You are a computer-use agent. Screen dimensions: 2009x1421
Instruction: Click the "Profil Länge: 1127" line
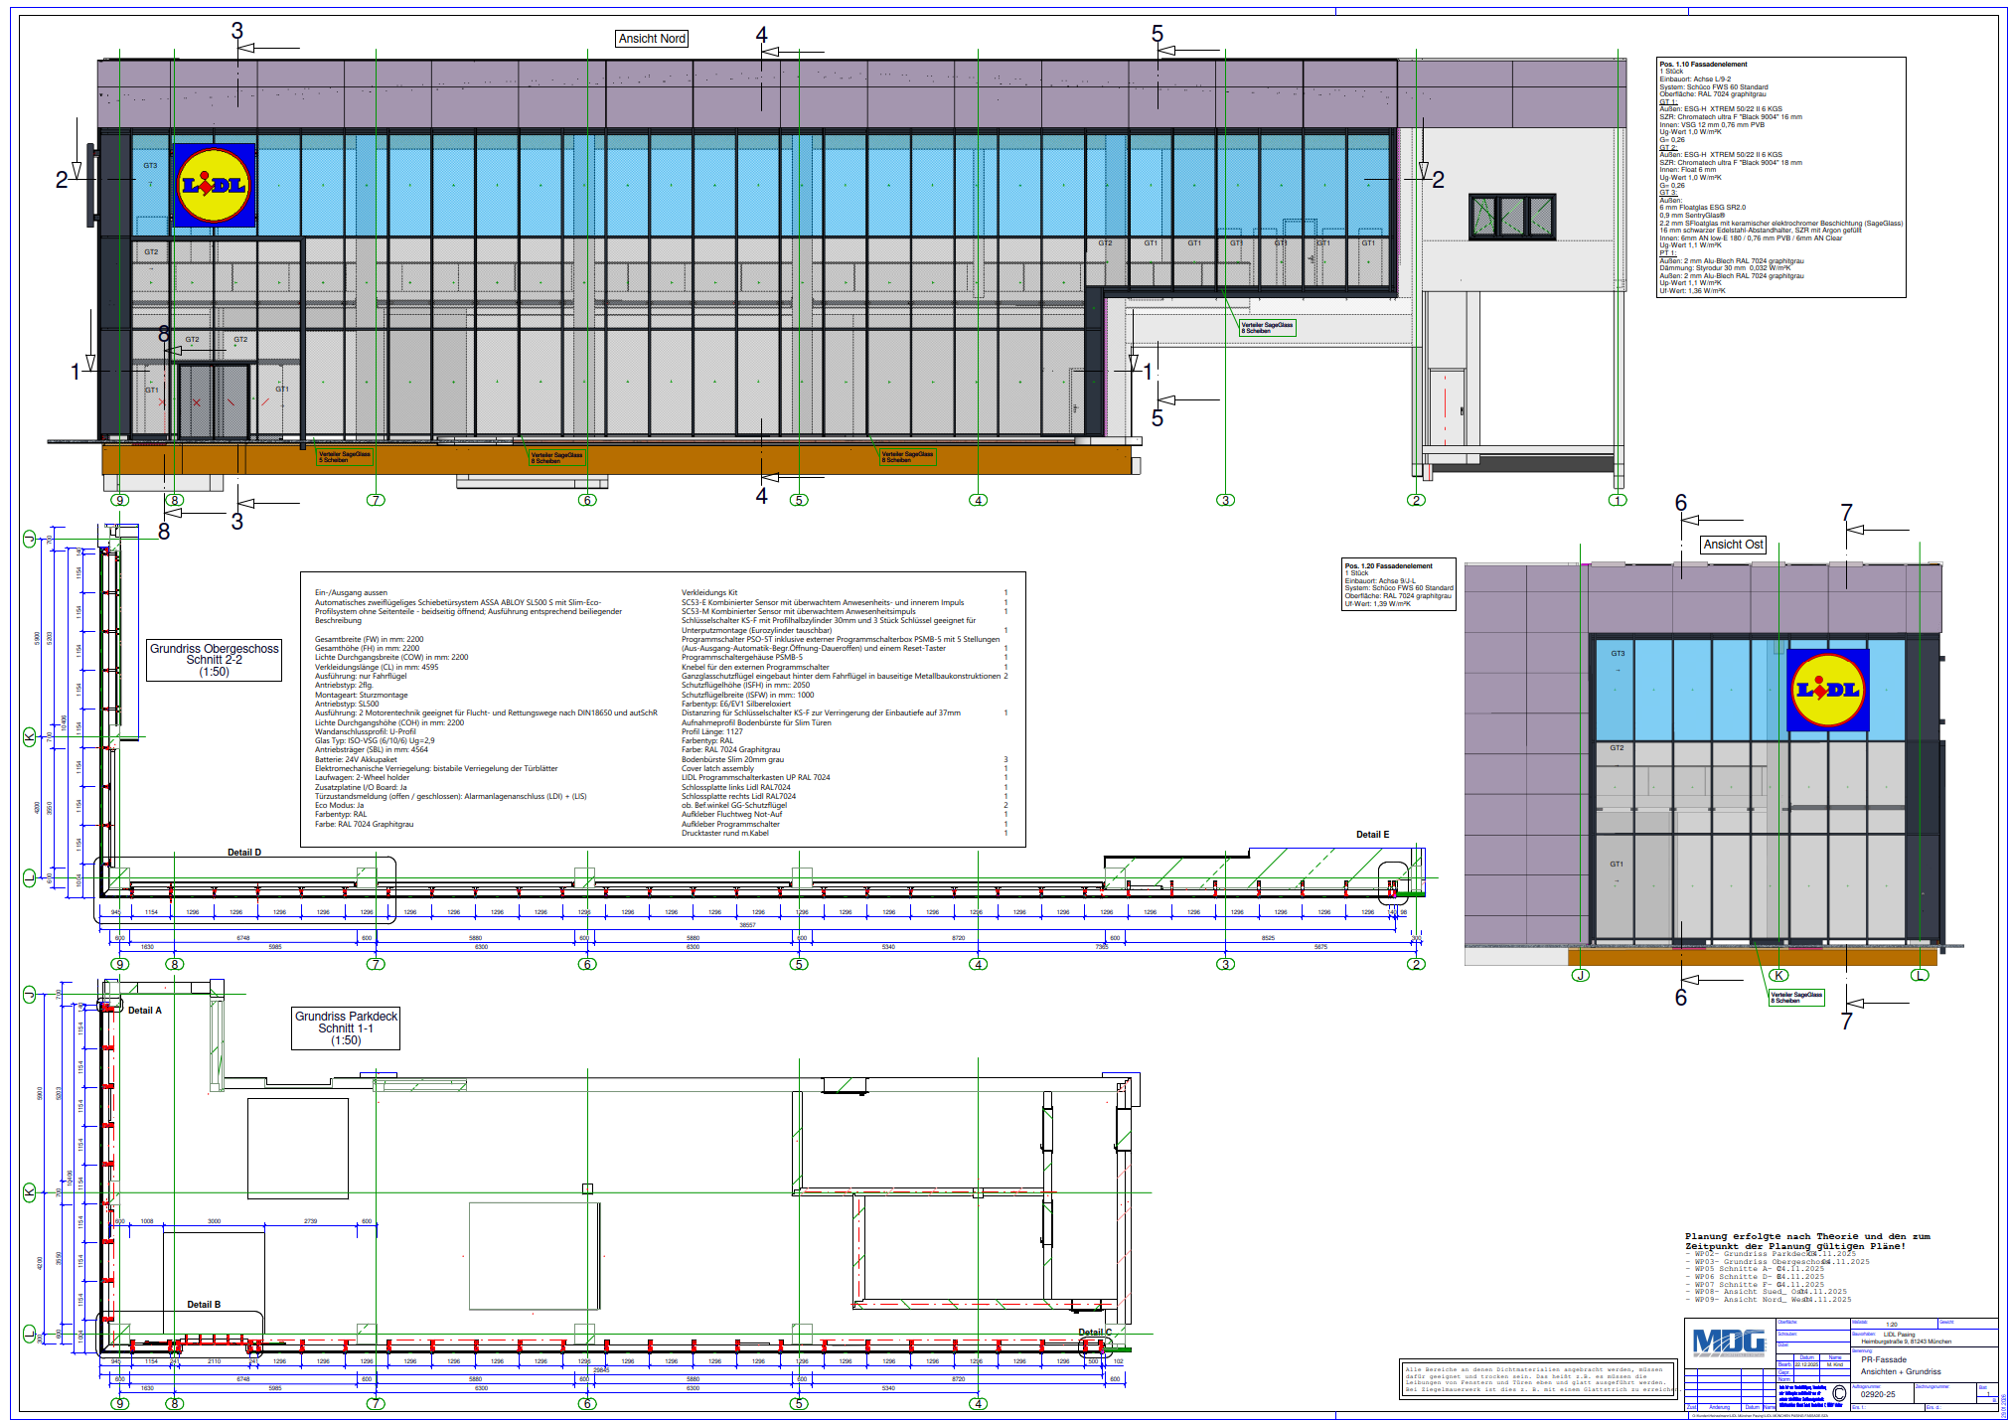(711, 731)
